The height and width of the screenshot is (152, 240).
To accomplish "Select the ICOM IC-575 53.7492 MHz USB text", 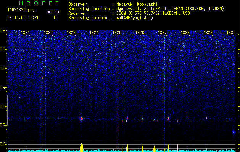I will pyautogui.click(x=153, y=13).
